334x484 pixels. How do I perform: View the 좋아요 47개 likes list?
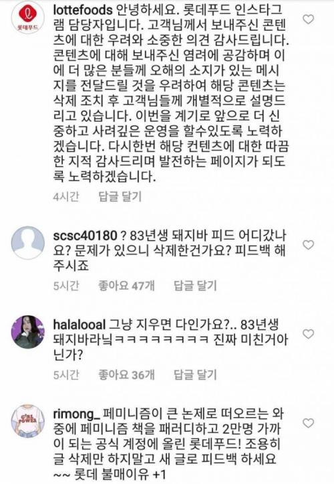pos(126,286)
